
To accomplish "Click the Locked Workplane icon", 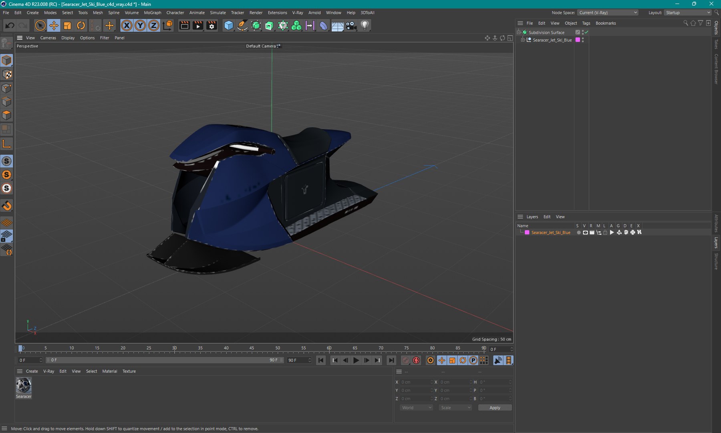I will (x=7, y=236).
